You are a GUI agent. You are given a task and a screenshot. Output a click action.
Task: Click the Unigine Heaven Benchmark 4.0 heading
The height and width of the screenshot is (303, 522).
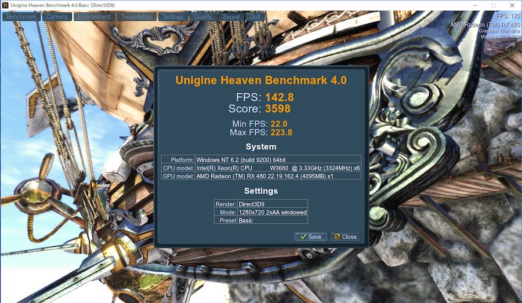261,80
